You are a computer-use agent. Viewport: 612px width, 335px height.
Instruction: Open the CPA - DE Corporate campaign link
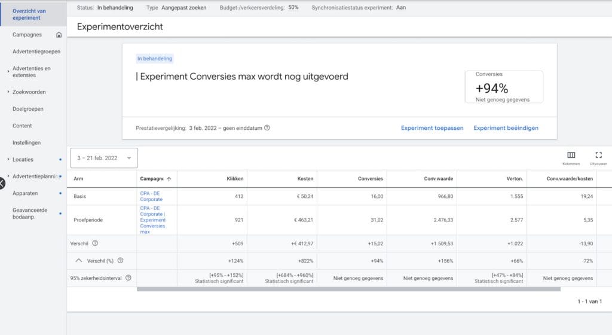(x=151, y=196)
